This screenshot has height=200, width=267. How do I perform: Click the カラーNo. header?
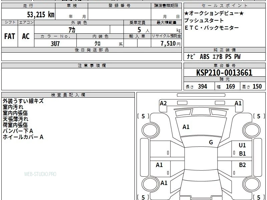tap(55, 36)
